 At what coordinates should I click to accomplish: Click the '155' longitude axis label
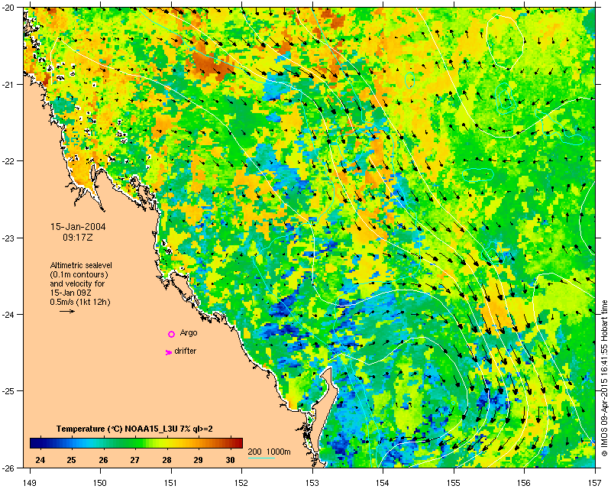[x=454, y=482]
